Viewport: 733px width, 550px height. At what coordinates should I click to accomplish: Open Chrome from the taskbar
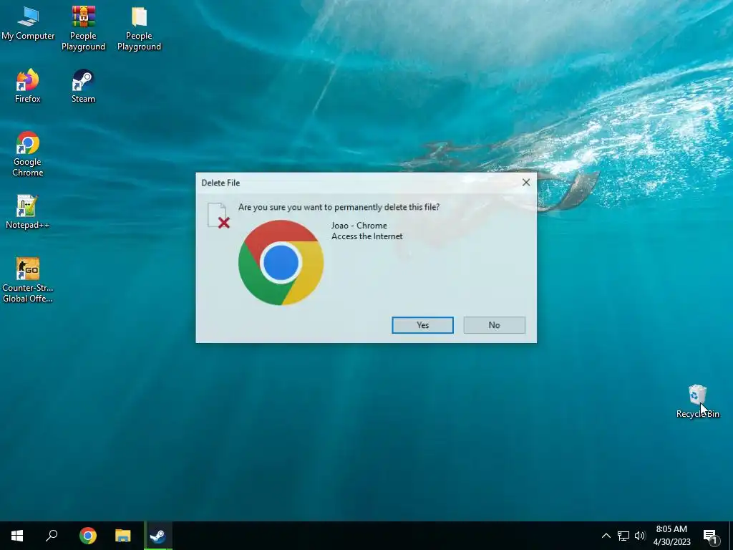pyautogui.click(x=88, y=536)
